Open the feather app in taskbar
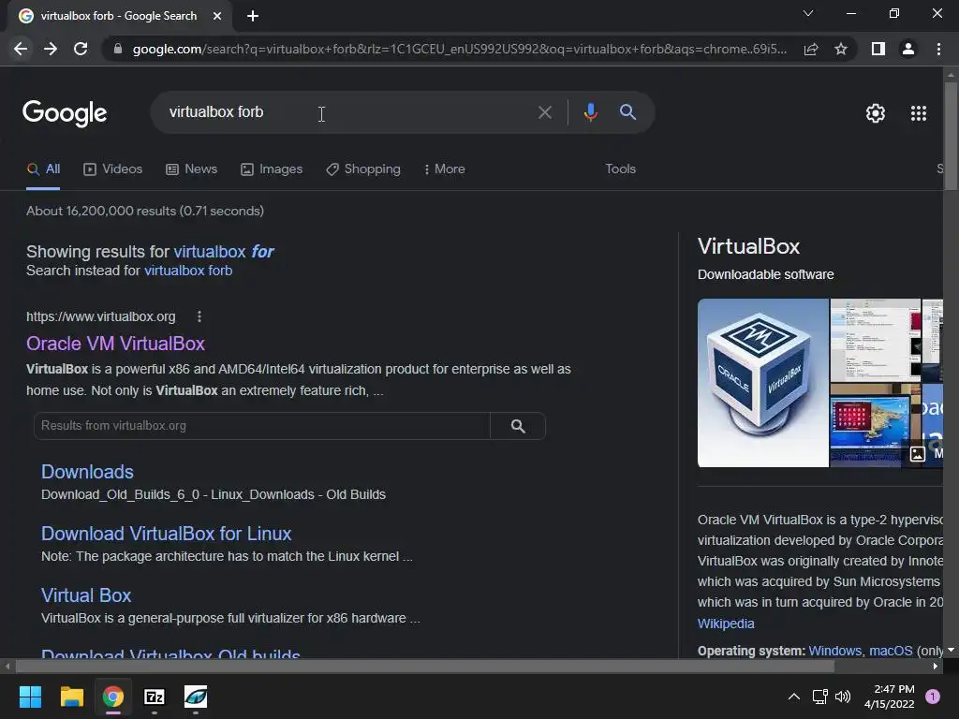Image resolution: width=959 pixels, height=719 pixels. pyautogui.click(x=196, y=697)
